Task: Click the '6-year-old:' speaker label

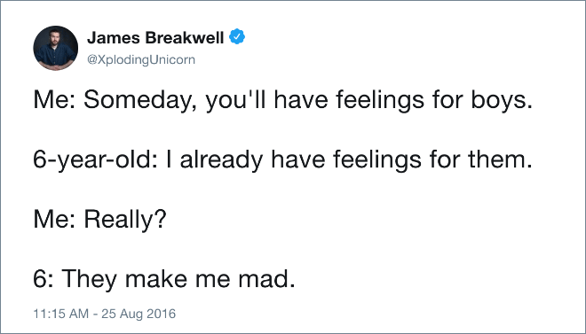Action: click(x=95, y=159)
